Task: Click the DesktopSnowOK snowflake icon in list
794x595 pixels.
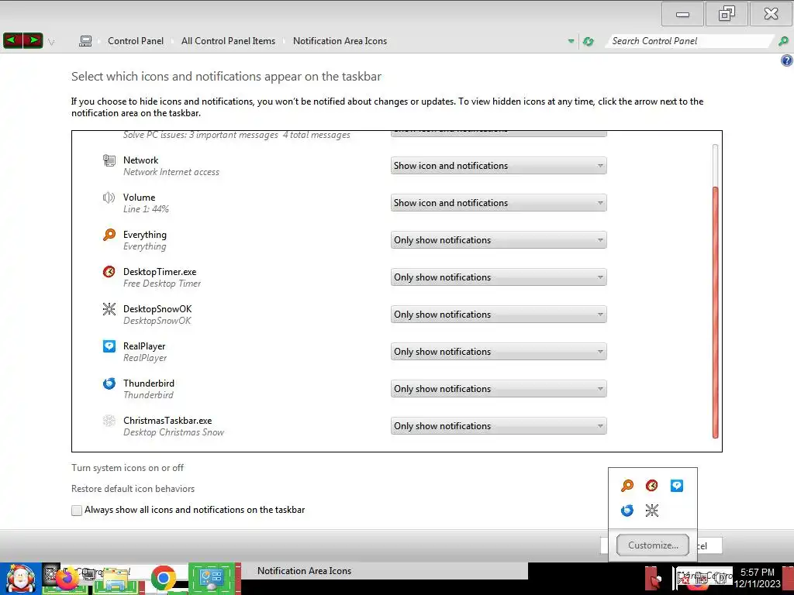Action: [x=109, y=308]
